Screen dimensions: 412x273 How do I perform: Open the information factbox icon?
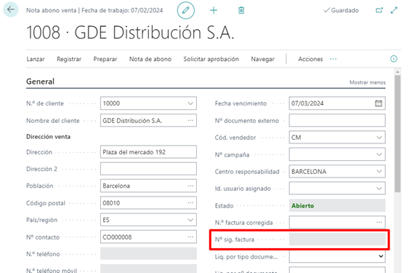pos(394,59)
